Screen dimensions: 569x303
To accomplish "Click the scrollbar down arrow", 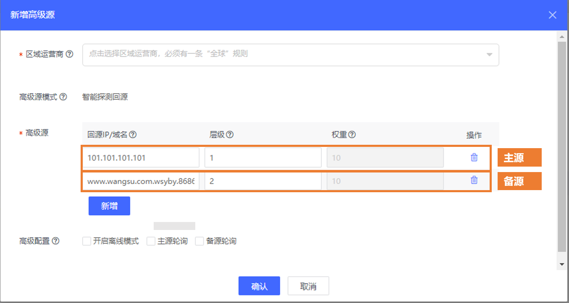I will (562, 264).
